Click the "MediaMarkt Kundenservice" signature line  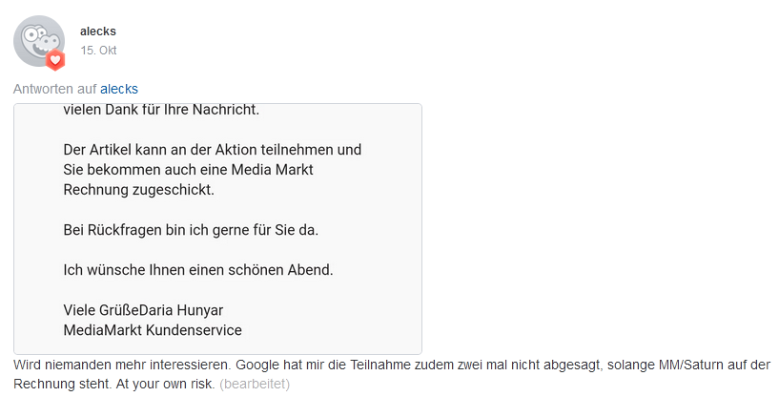point(153,330)
